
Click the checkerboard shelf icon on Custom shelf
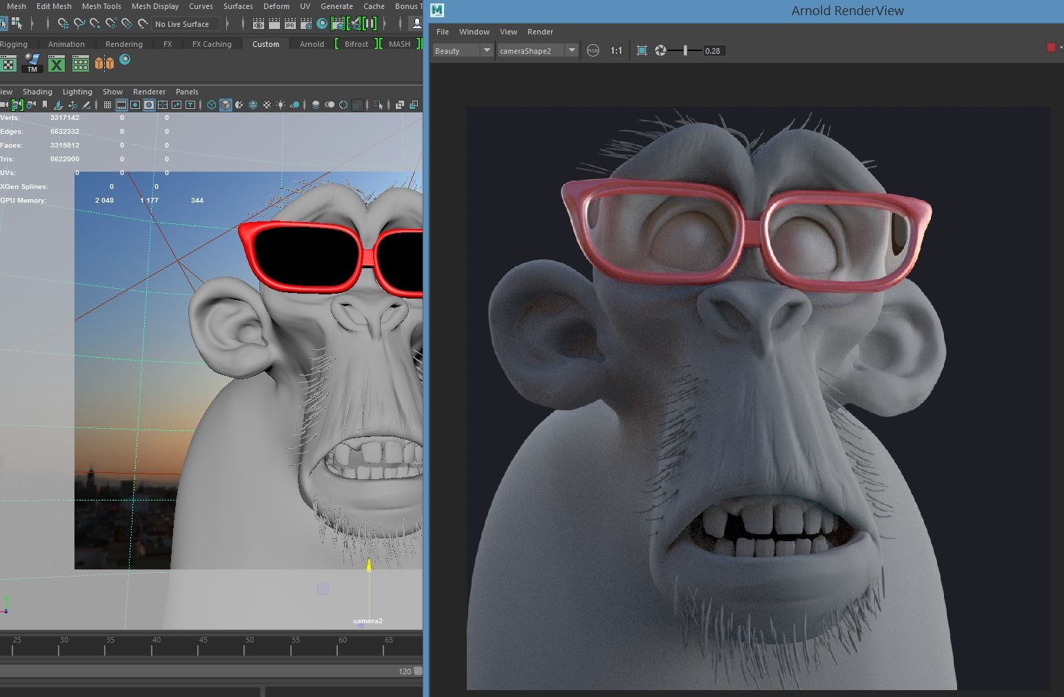point(8,64)
